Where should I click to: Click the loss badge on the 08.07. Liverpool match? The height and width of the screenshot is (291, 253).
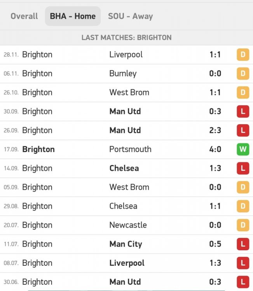[243, 263]
